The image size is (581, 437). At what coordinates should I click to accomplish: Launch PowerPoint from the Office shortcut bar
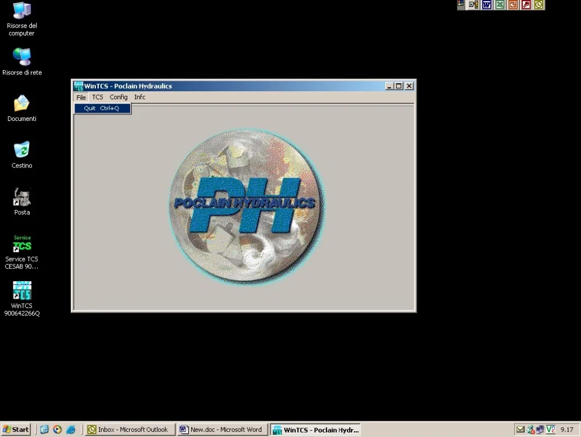tap(513, 5)
